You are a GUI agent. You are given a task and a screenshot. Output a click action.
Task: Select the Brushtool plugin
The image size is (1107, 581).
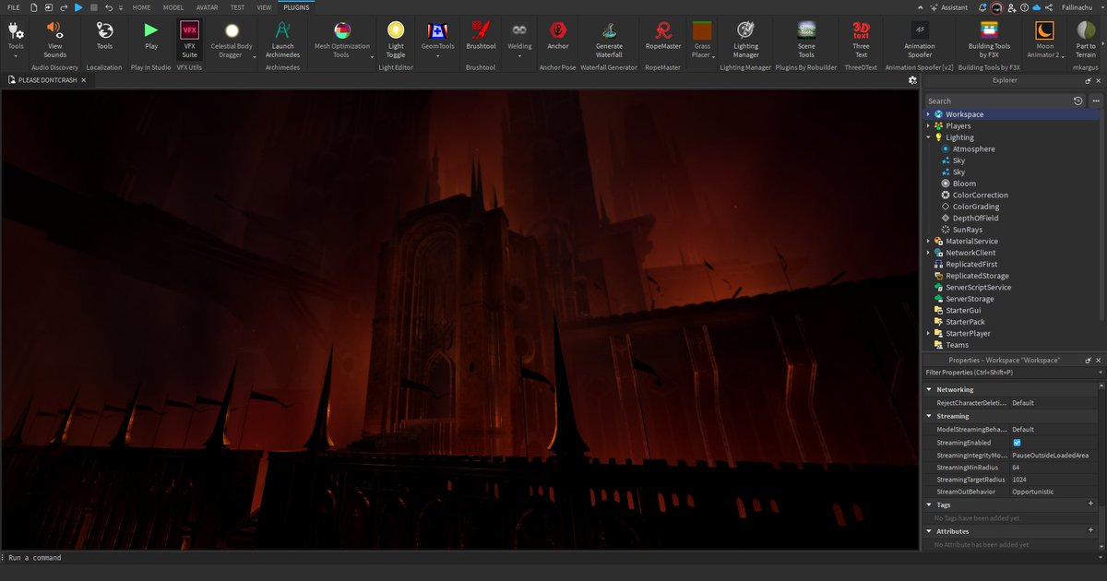coord(481,37)
